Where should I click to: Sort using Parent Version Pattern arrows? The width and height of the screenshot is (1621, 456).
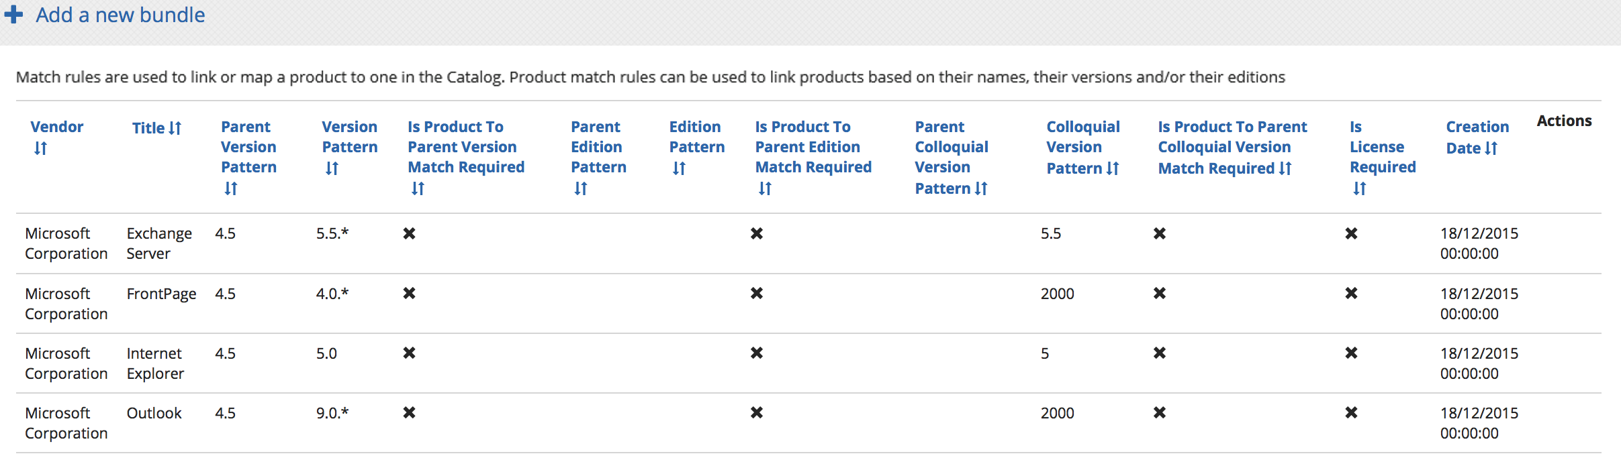tap(231, 188)
